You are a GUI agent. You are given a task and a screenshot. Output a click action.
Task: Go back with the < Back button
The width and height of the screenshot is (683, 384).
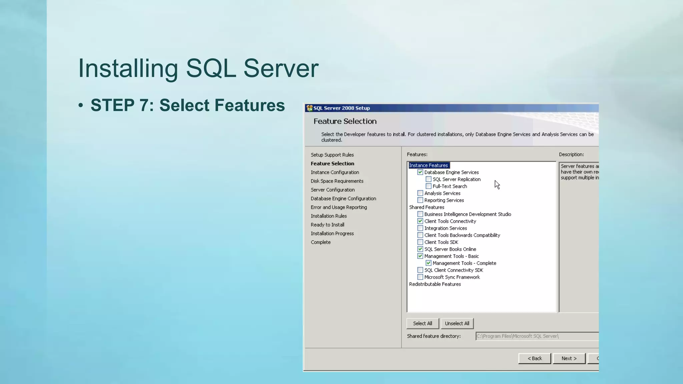pyautogui.click(x=535, y=359)
